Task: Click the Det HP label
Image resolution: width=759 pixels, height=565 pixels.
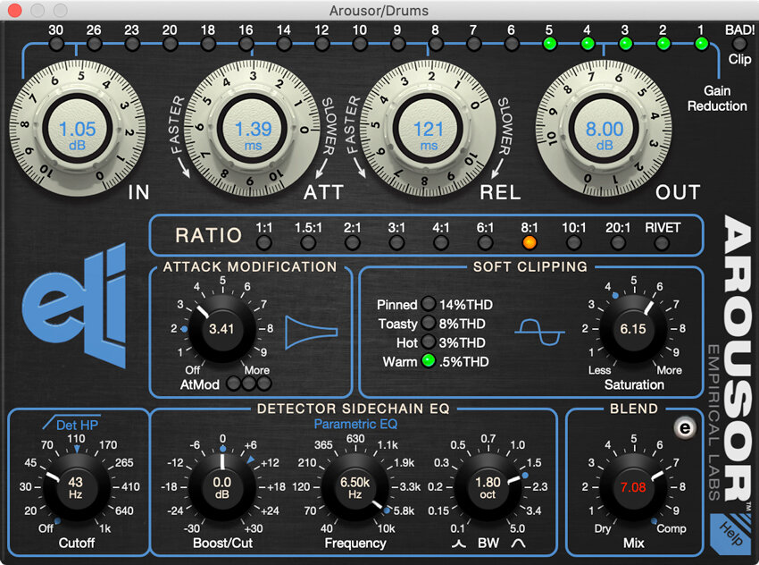Action: [x=78, y=425]
